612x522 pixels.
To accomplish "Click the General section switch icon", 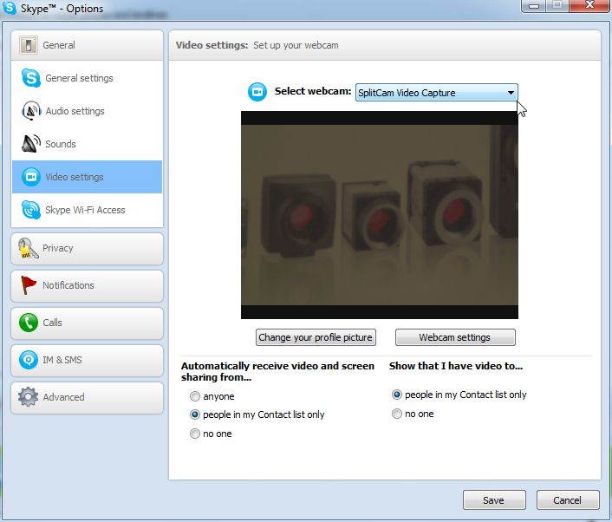I will coord(28,45).
